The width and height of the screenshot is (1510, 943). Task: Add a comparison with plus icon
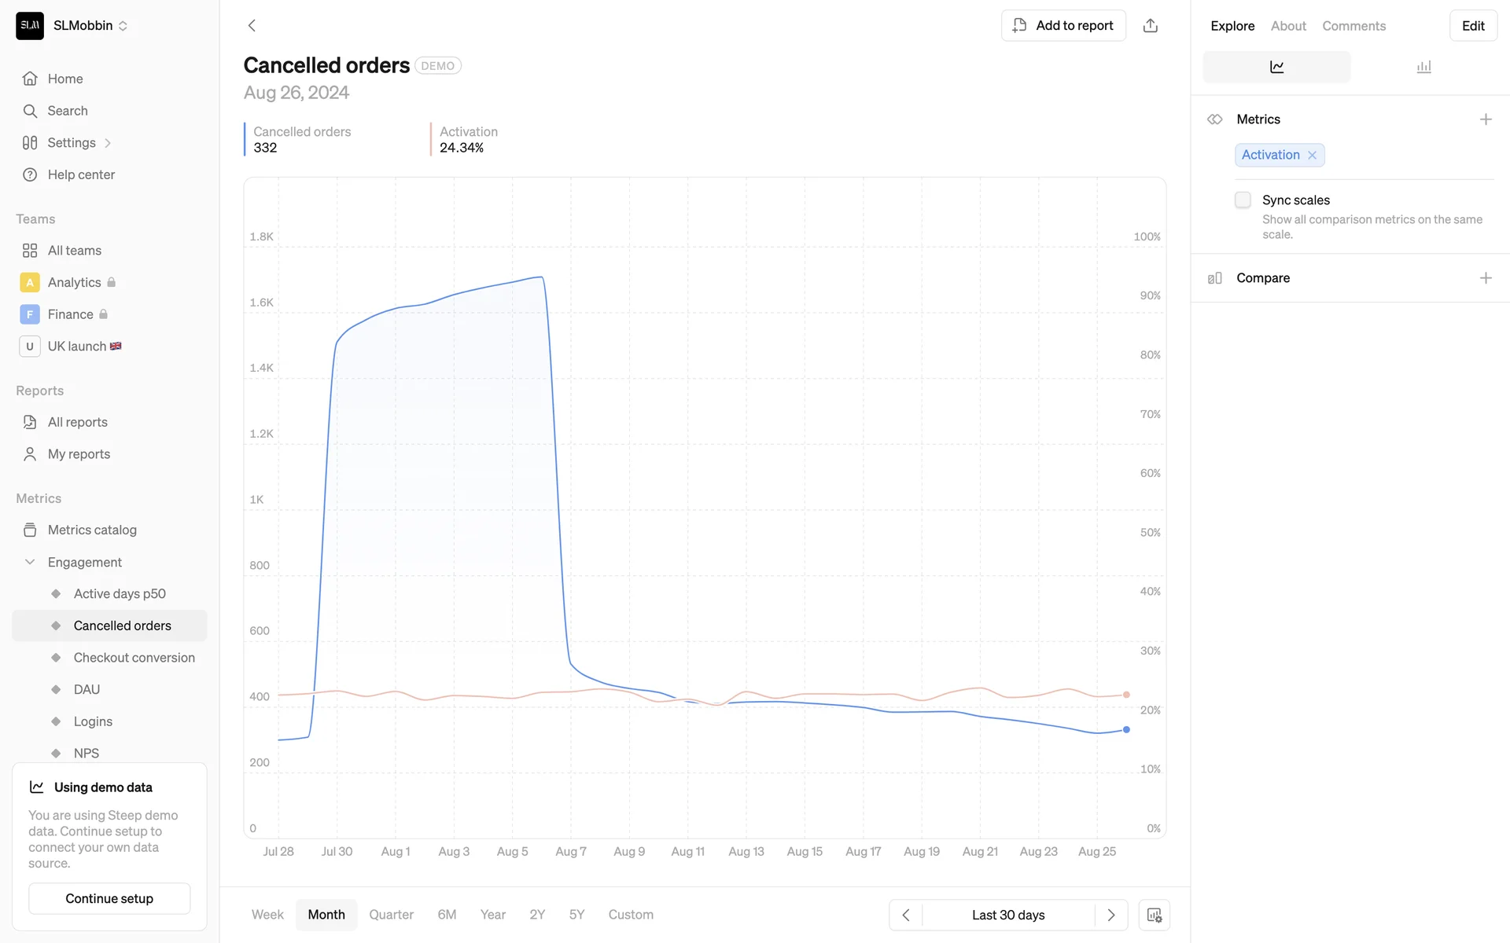pos(1485,278)
